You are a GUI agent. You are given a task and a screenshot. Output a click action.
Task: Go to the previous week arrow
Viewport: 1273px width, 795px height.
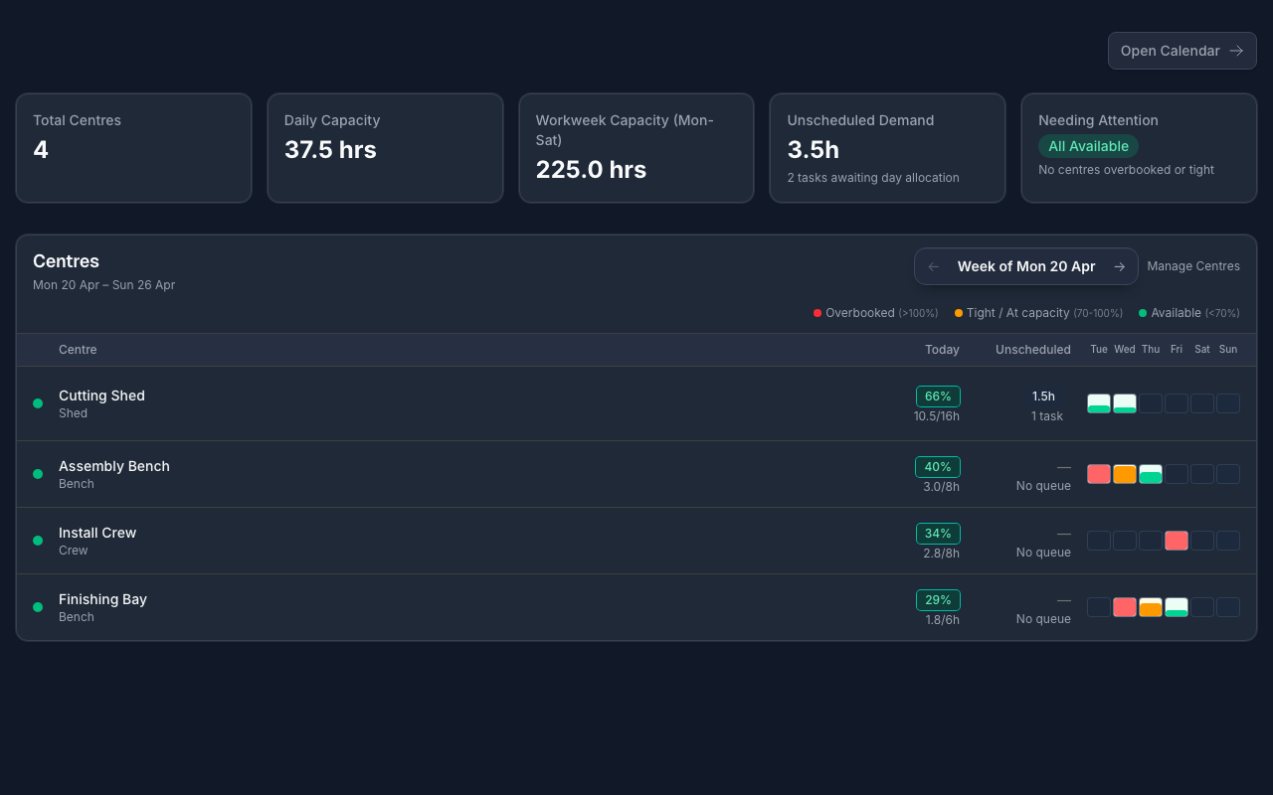[x=933, y=266]
